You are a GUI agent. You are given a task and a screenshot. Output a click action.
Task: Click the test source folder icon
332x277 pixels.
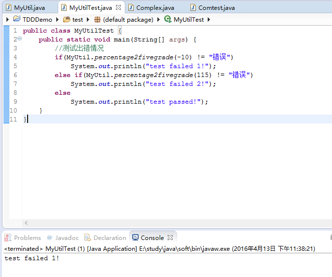pos(67,19)
